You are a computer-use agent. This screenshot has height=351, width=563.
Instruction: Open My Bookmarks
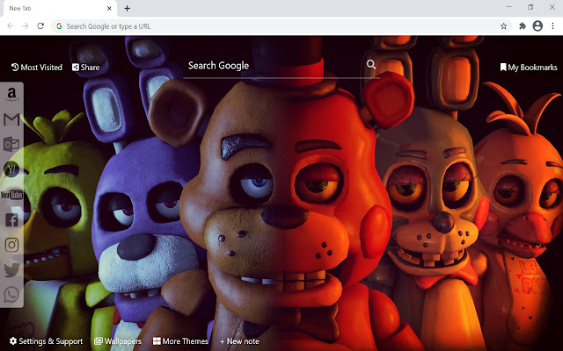(529, 68)
